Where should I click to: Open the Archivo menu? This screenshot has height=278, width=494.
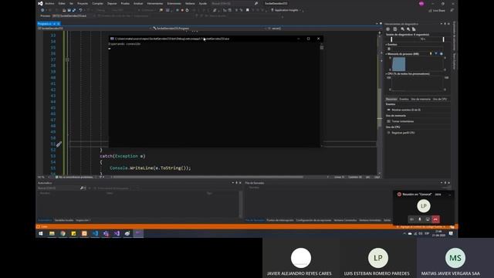coord(49,3)
